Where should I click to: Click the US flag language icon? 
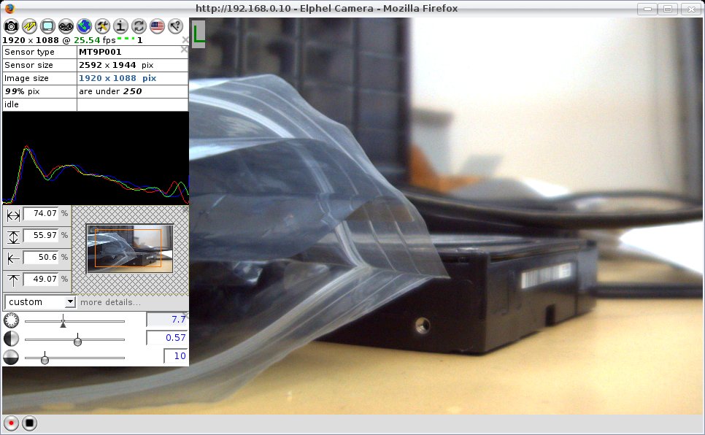157,26
